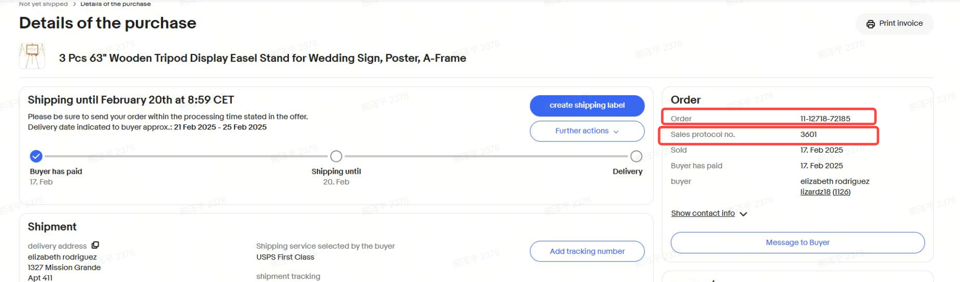Screen dimensions: 960x282
Task: Click the Shipping until progress circle
Action: 336,156
